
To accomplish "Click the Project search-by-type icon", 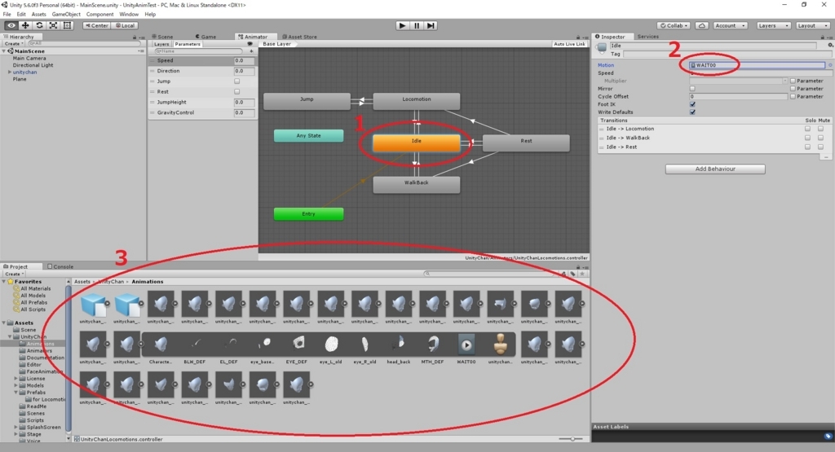I will pyautogui.click(x=564, y=274).
